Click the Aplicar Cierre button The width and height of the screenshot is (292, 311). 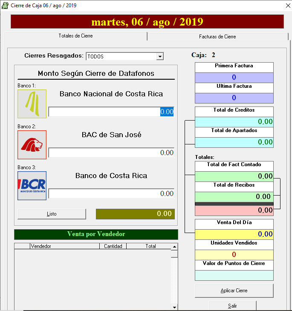coord(234,291)
